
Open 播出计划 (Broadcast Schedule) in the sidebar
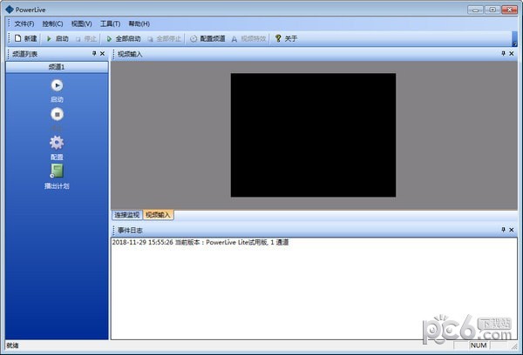[x=57, y=171]
